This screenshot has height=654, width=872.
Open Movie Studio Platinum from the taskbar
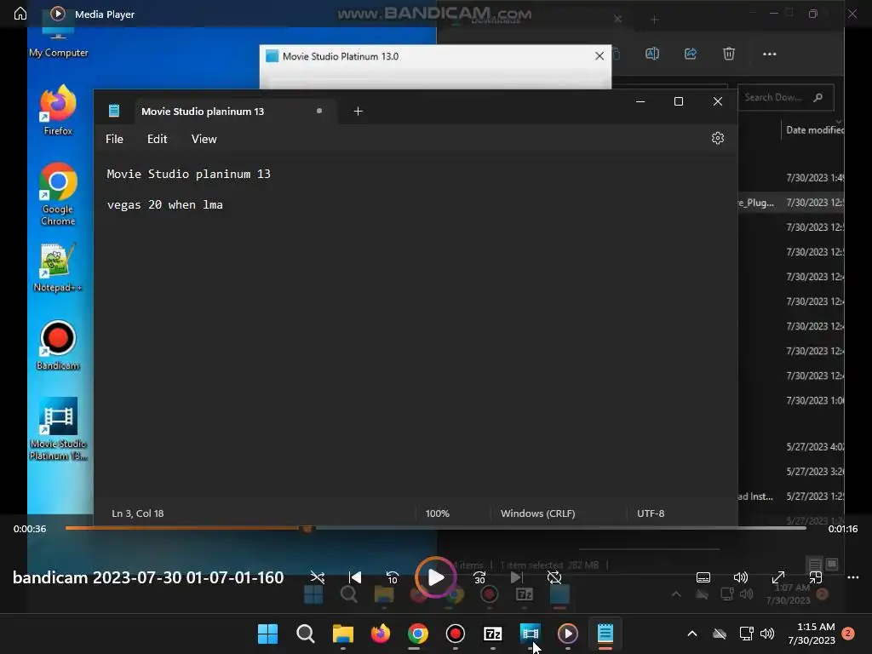tap(530, 634)
